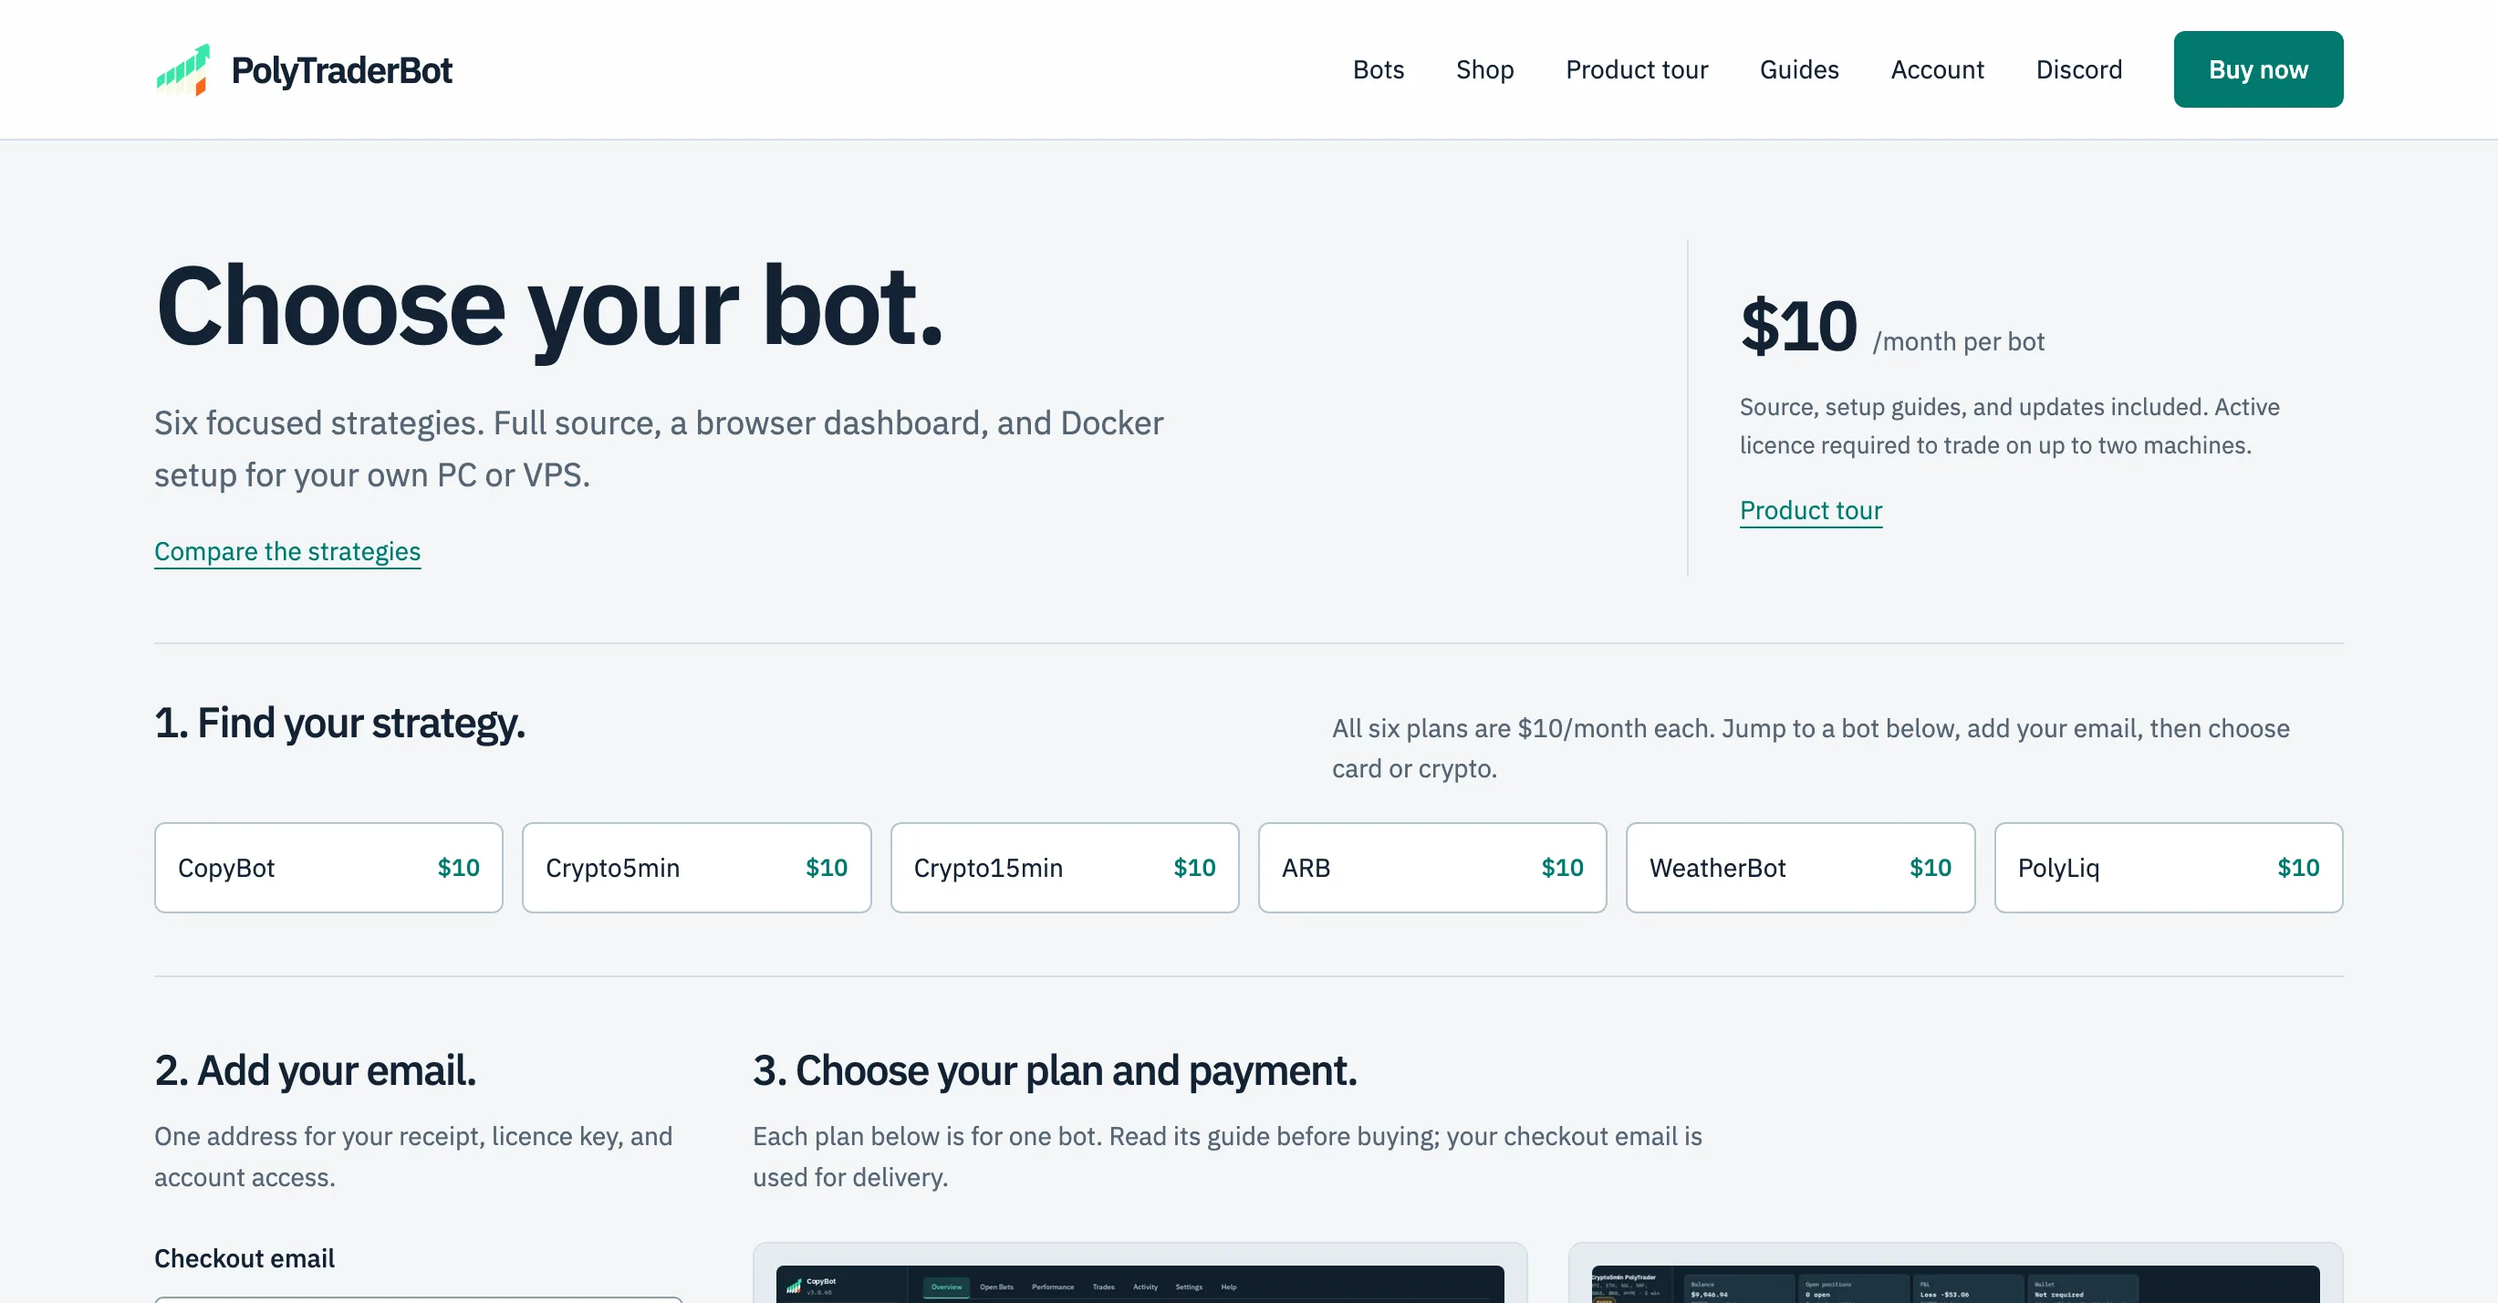Screen dimensions: 2498x1303
Task: Go to the Shop page
Action: pos(1484,69)
